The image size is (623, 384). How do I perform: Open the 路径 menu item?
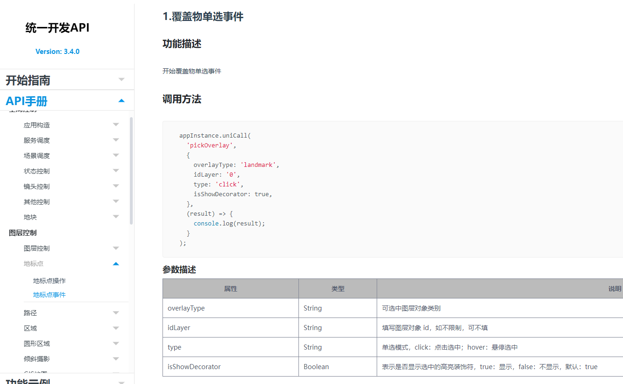point(30,313)
